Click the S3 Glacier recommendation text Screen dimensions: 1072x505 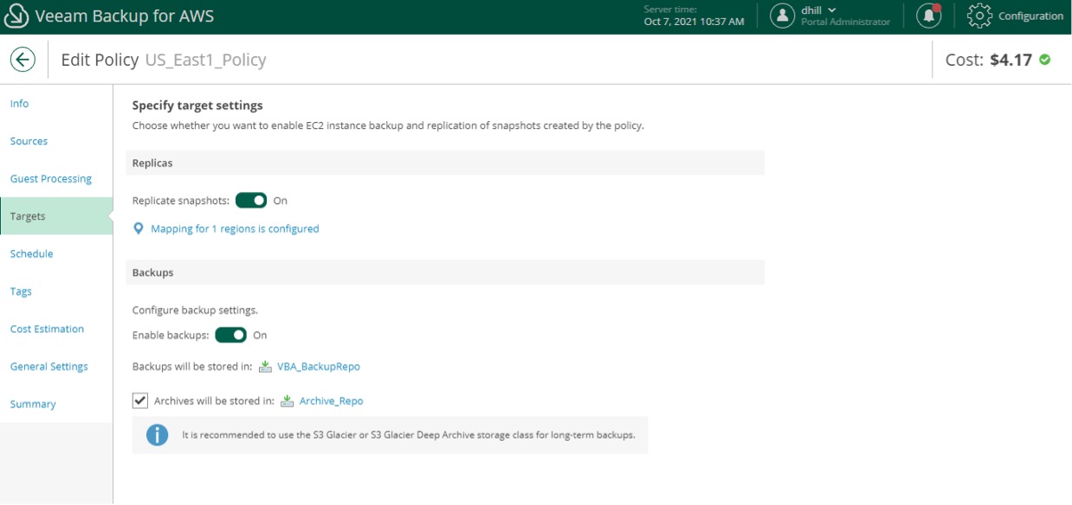tap(409, 435)
